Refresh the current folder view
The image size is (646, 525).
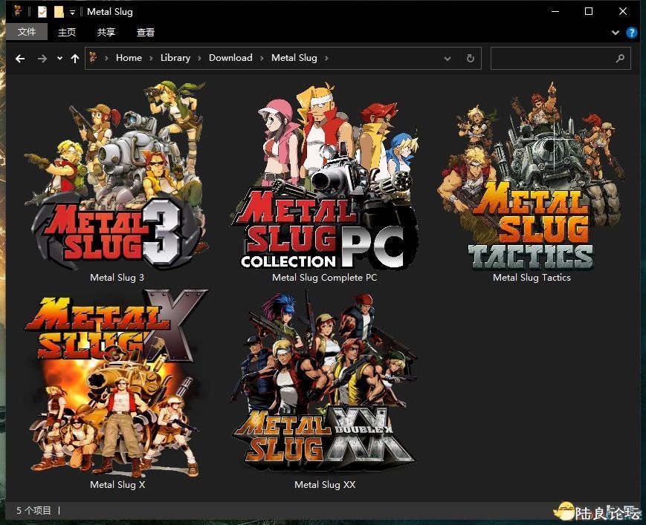470,58
